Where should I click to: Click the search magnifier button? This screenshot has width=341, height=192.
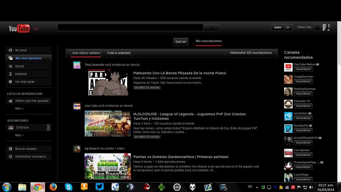211,27
